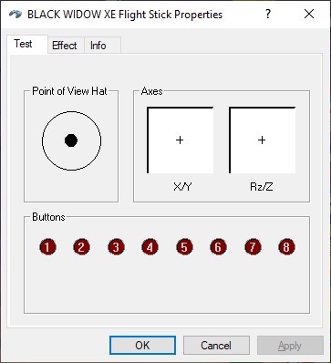Click button indicator 3
The image size is (331, 363).
click(116, 247)
